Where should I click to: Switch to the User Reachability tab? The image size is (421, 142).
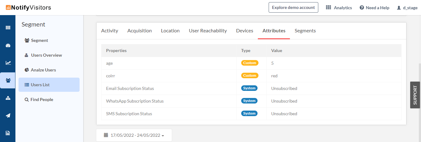[x=208, y=31]
